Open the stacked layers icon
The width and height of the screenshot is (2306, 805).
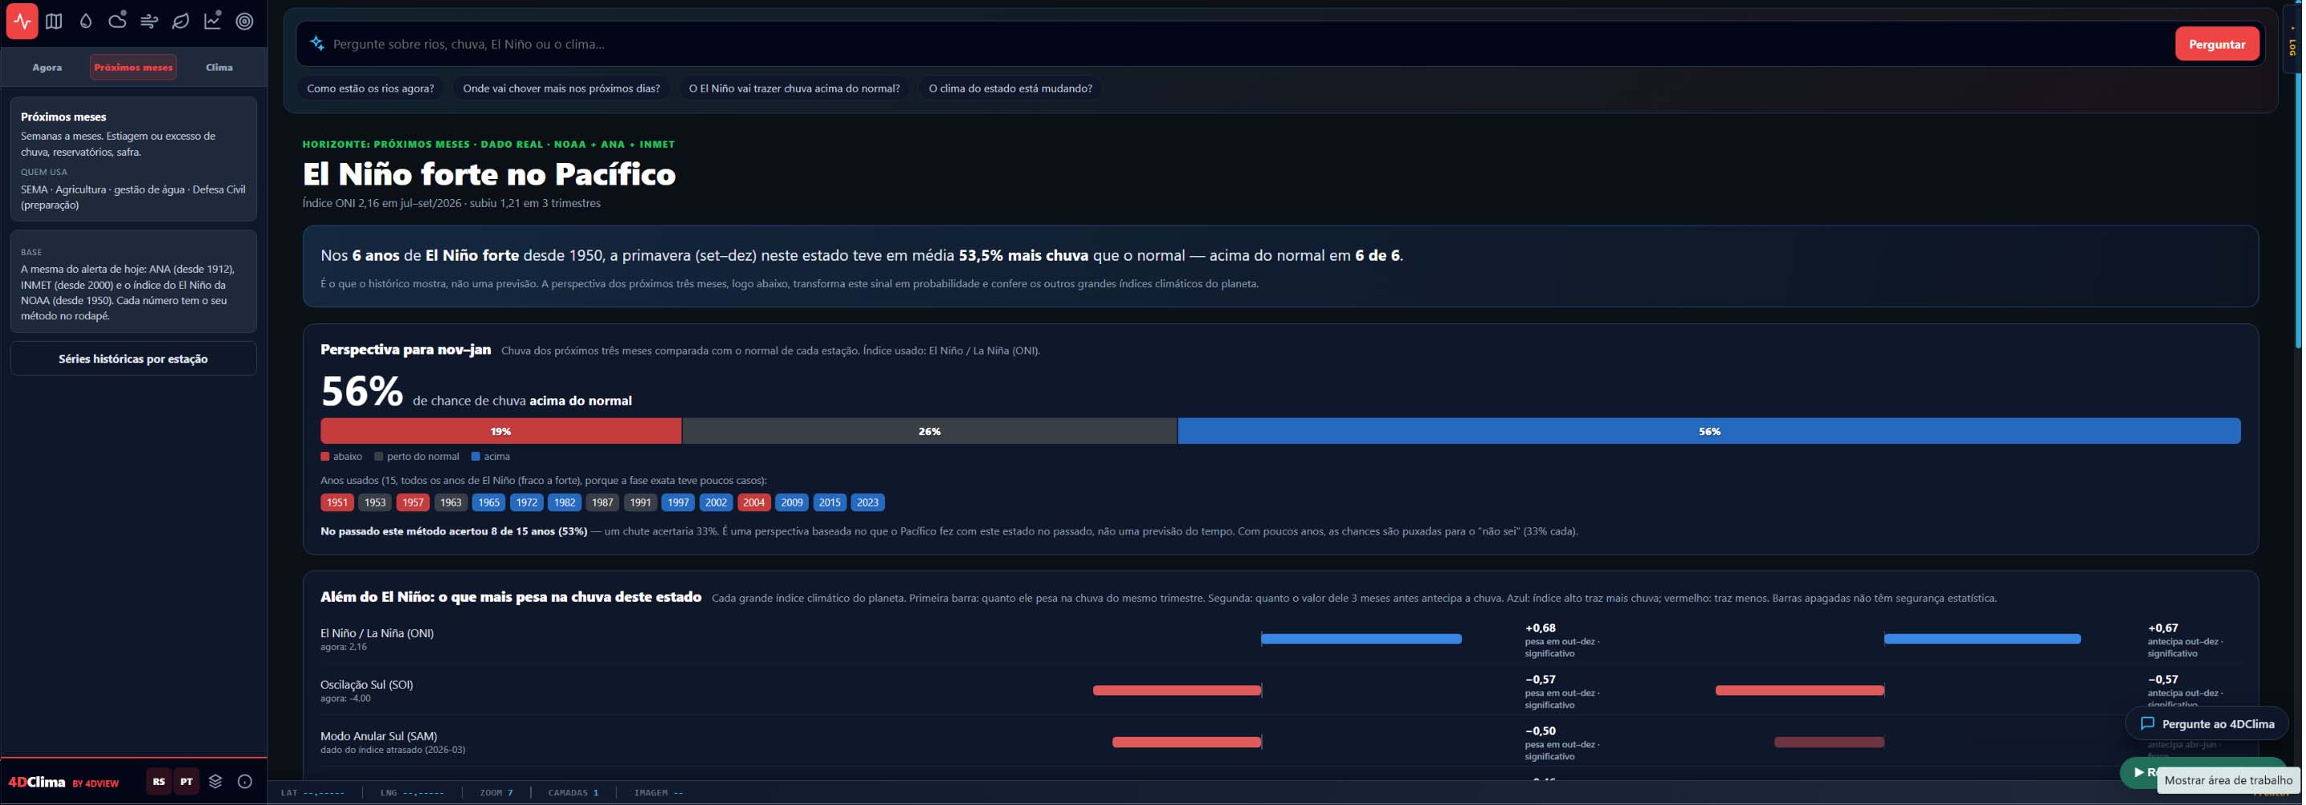[x=216, y=782]
